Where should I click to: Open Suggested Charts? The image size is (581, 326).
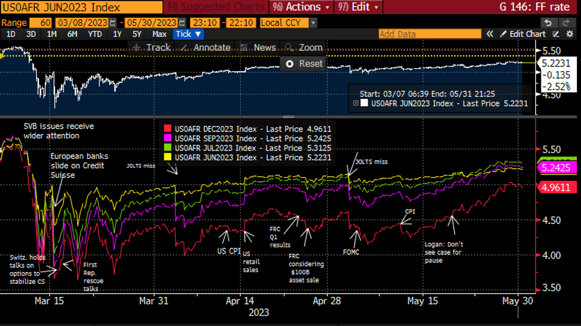click(x=216, y=7)
